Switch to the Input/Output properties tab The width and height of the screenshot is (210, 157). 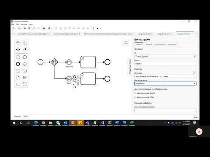coord(160,44)
